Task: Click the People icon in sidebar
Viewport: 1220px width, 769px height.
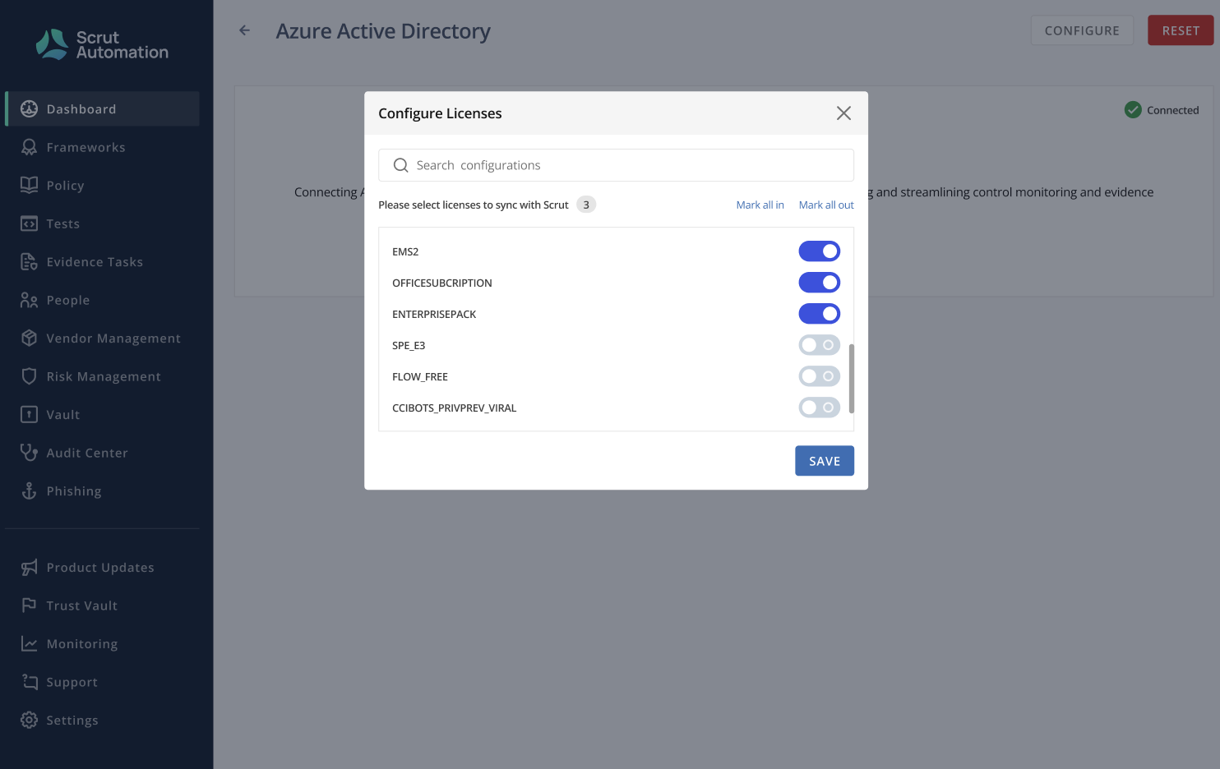Action: tap(29, 300)
